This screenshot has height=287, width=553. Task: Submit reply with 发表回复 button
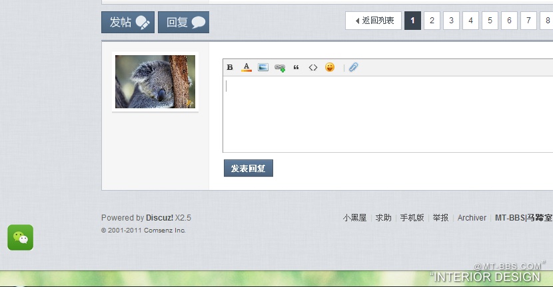click(x=249, y=169)
